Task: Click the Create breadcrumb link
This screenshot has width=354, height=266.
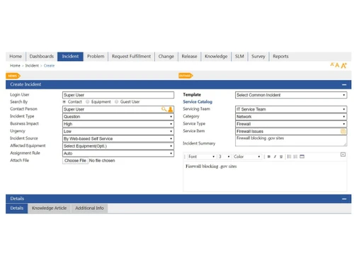Action: tap(49, 65)
